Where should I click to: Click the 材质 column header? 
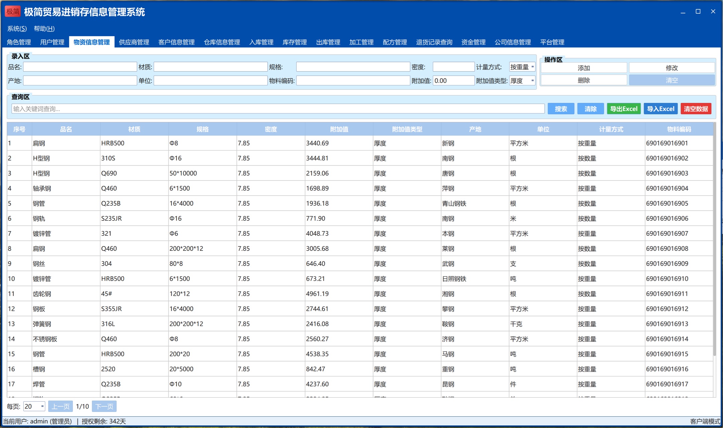(x=134, y=129)
